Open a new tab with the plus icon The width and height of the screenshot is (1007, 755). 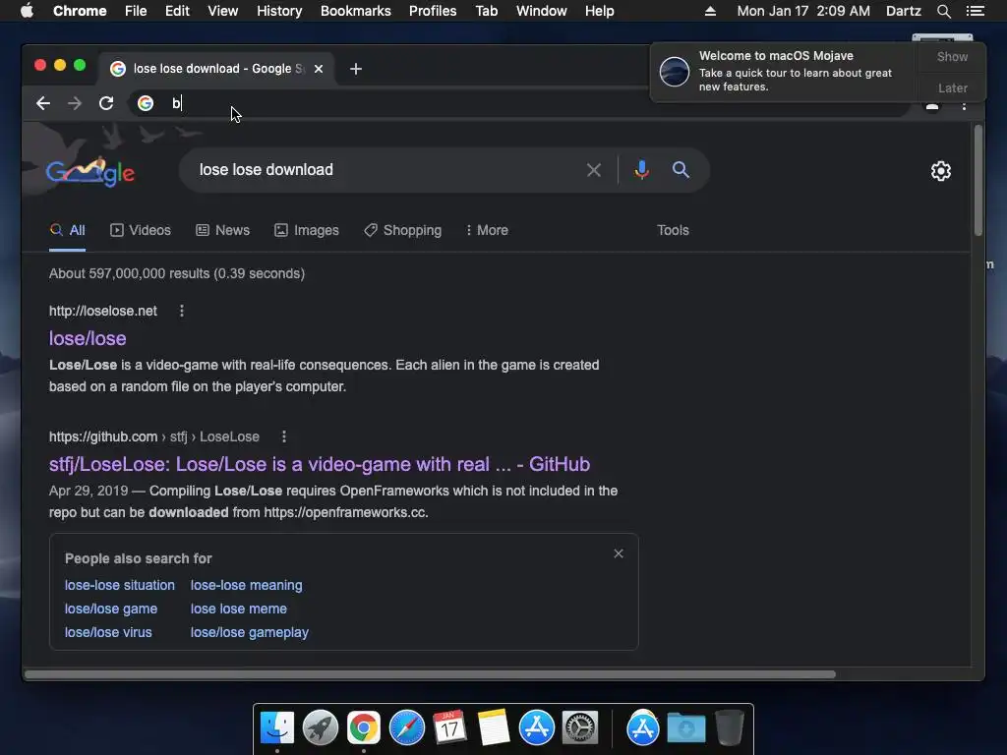tap(356, 69)
